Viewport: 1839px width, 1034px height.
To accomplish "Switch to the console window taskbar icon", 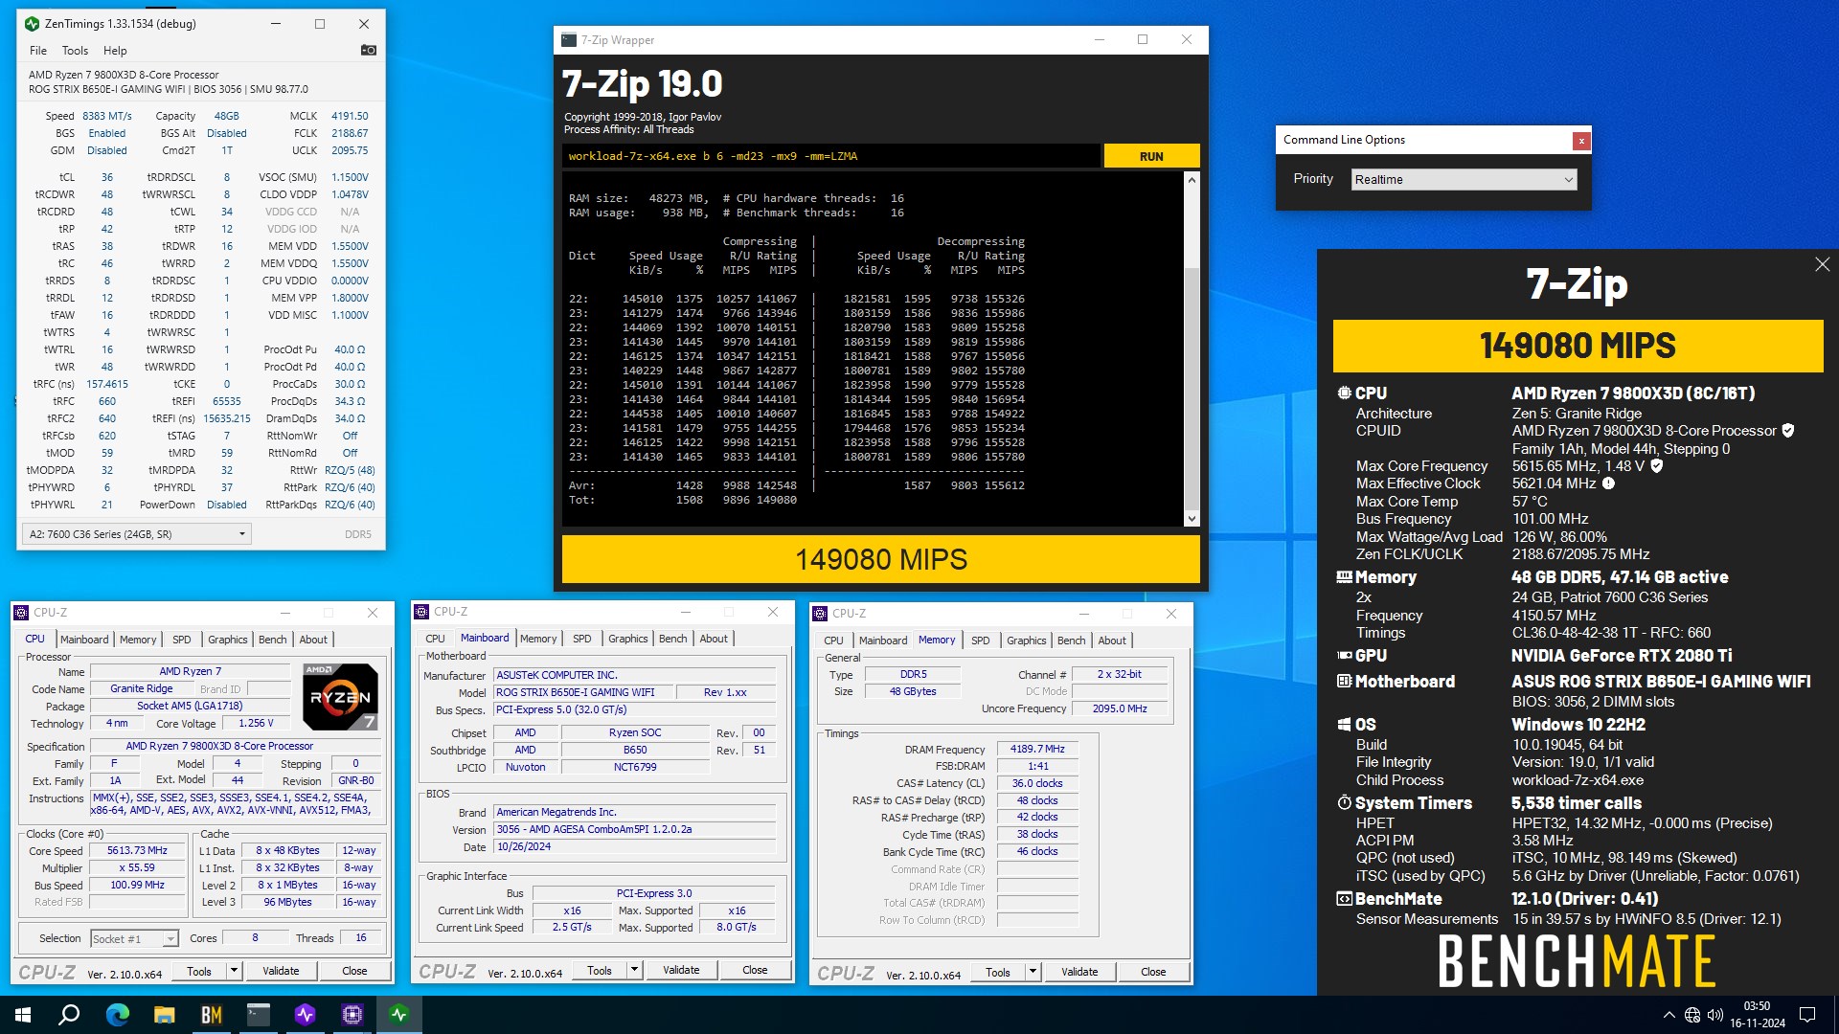I will [258, 1015].
